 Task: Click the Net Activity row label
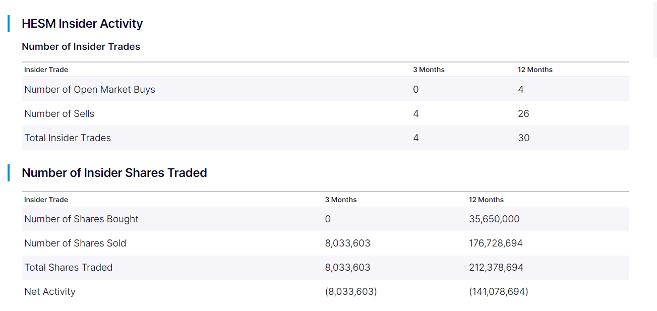[x=50, y=292]
